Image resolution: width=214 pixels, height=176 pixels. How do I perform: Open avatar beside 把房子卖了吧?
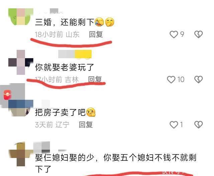click(x=21, y=108)
